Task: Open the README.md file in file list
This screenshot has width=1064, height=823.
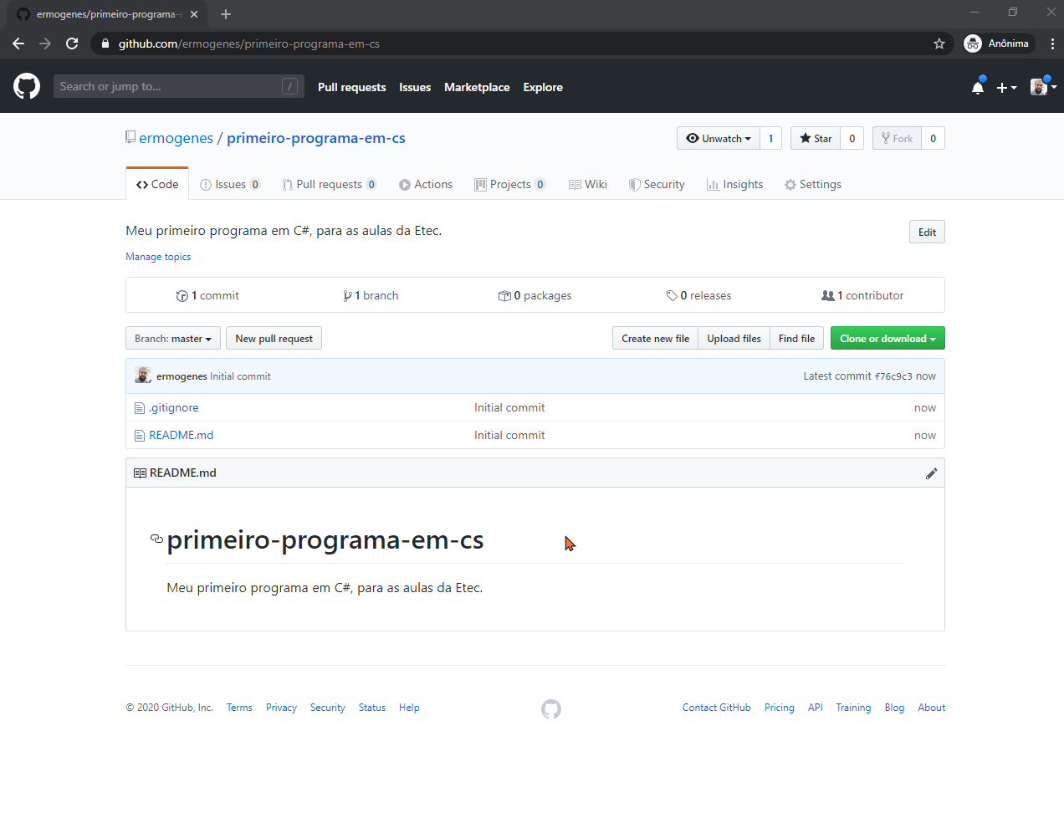Action: [x=181, y=435]
